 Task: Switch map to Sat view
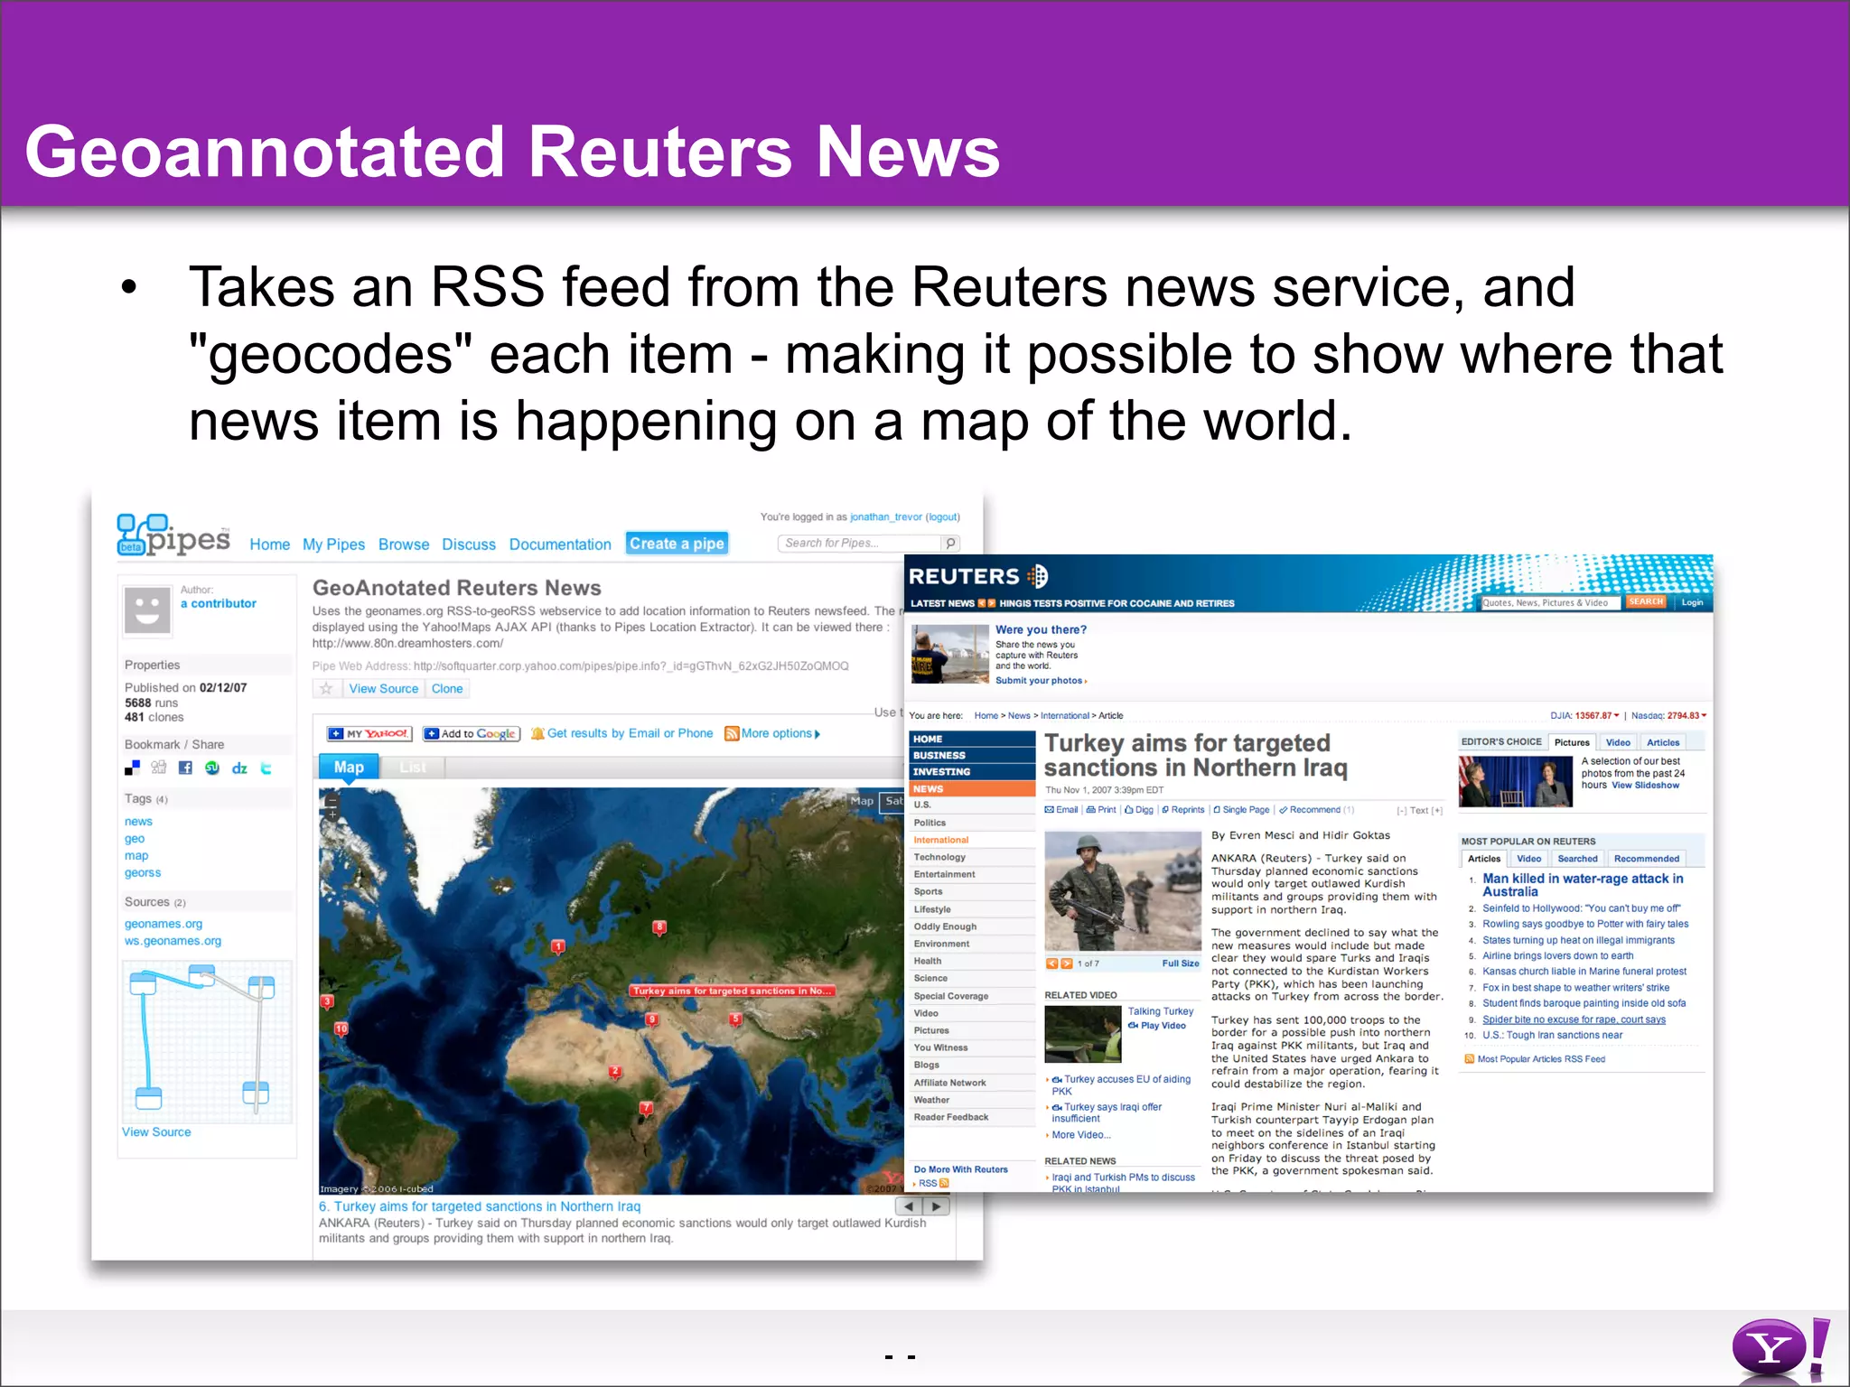coord(894,801)
